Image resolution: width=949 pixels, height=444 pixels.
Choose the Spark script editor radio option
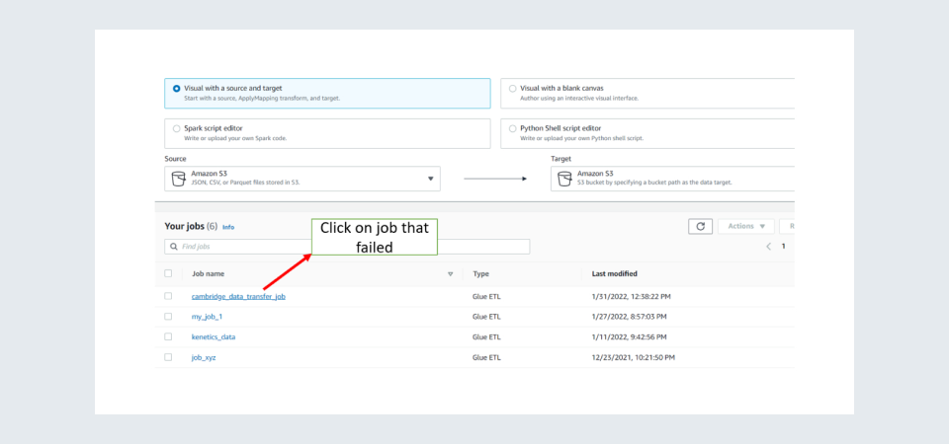[x=177, y=128]
